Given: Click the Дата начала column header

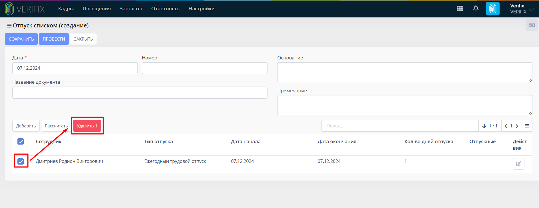Looking at the screenshot, I should pyautogui.click(x=246, y=141).
